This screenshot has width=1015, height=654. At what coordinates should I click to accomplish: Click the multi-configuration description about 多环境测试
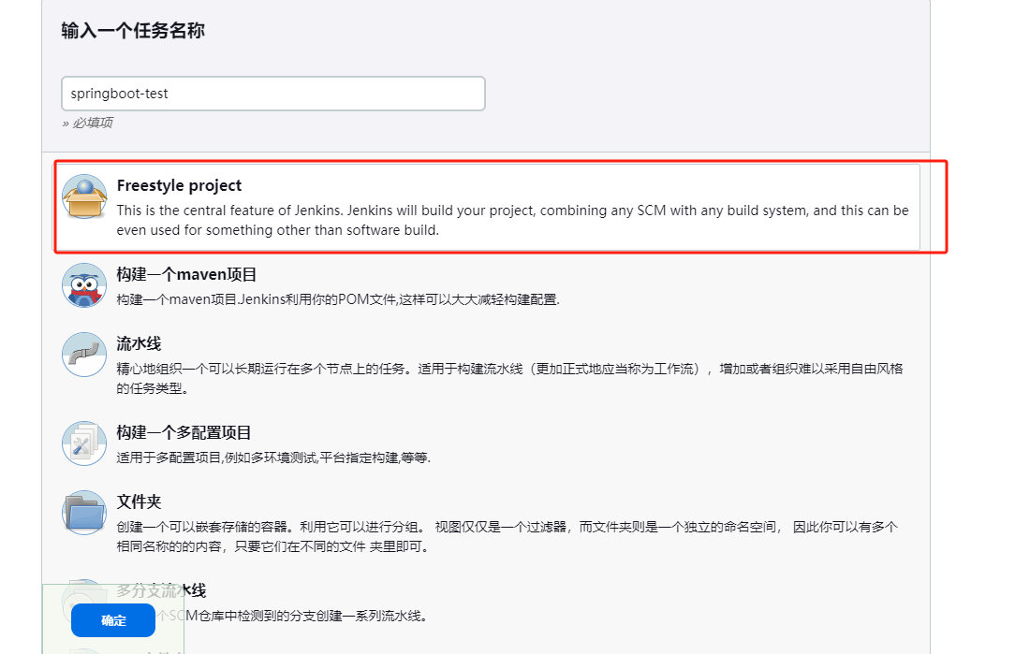point(273,458)
